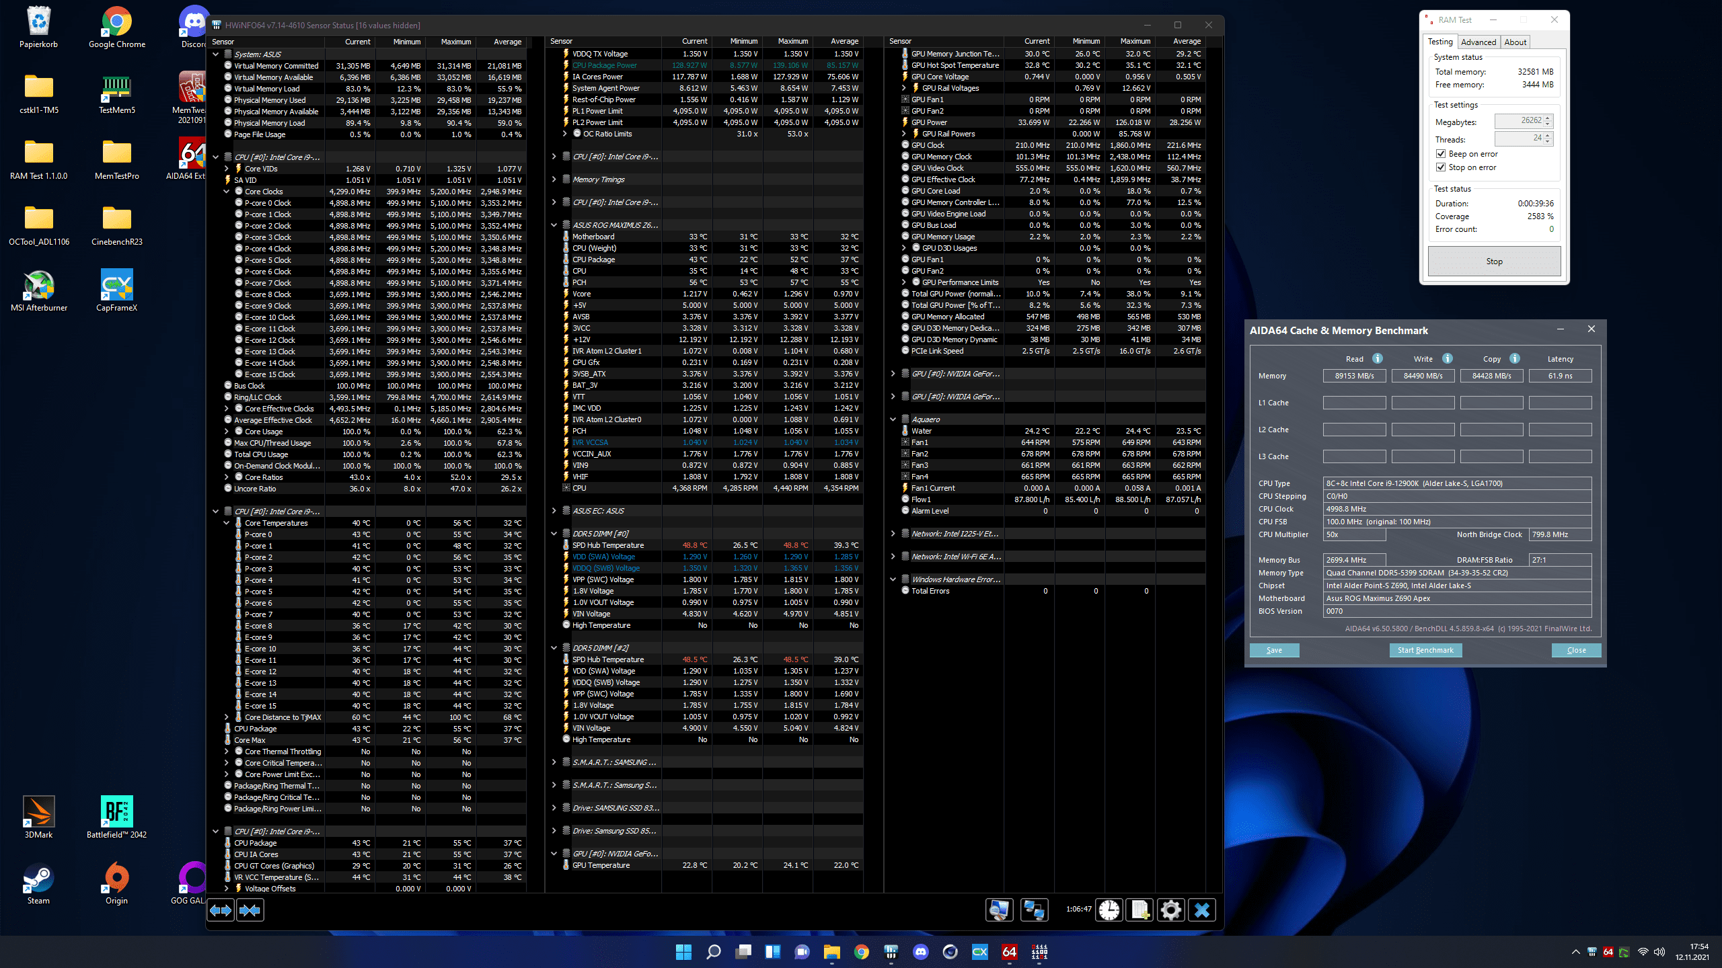
Task: Open Battlefield 2042 desktop shortcut
Action: point(117,818)
